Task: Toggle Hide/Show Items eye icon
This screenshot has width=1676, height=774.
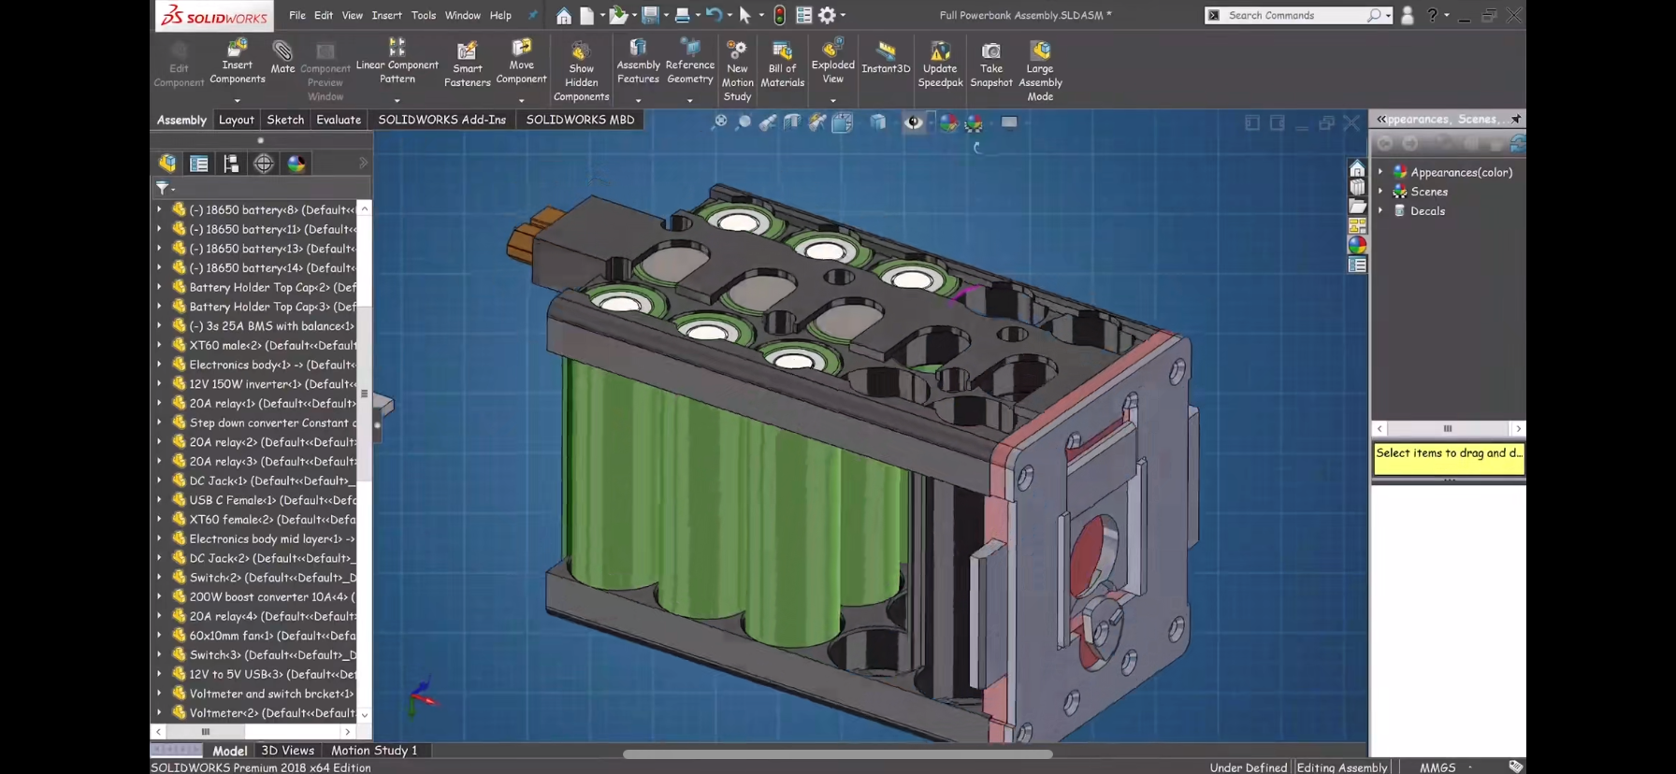Action: point(914,122)
